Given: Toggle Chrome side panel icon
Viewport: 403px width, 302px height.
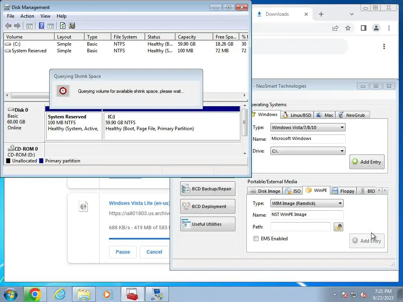Looking at the screenshot, I should tap(363, 28).
